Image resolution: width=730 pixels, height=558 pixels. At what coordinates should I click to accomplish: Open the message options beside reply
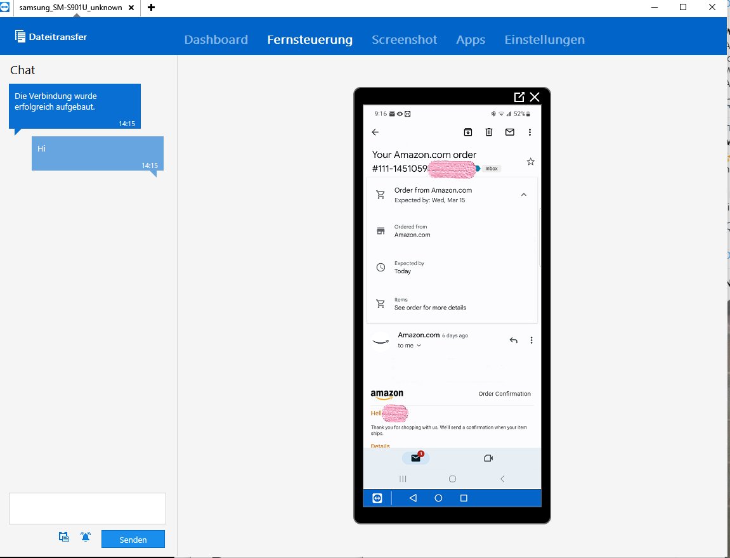[531, 341]
